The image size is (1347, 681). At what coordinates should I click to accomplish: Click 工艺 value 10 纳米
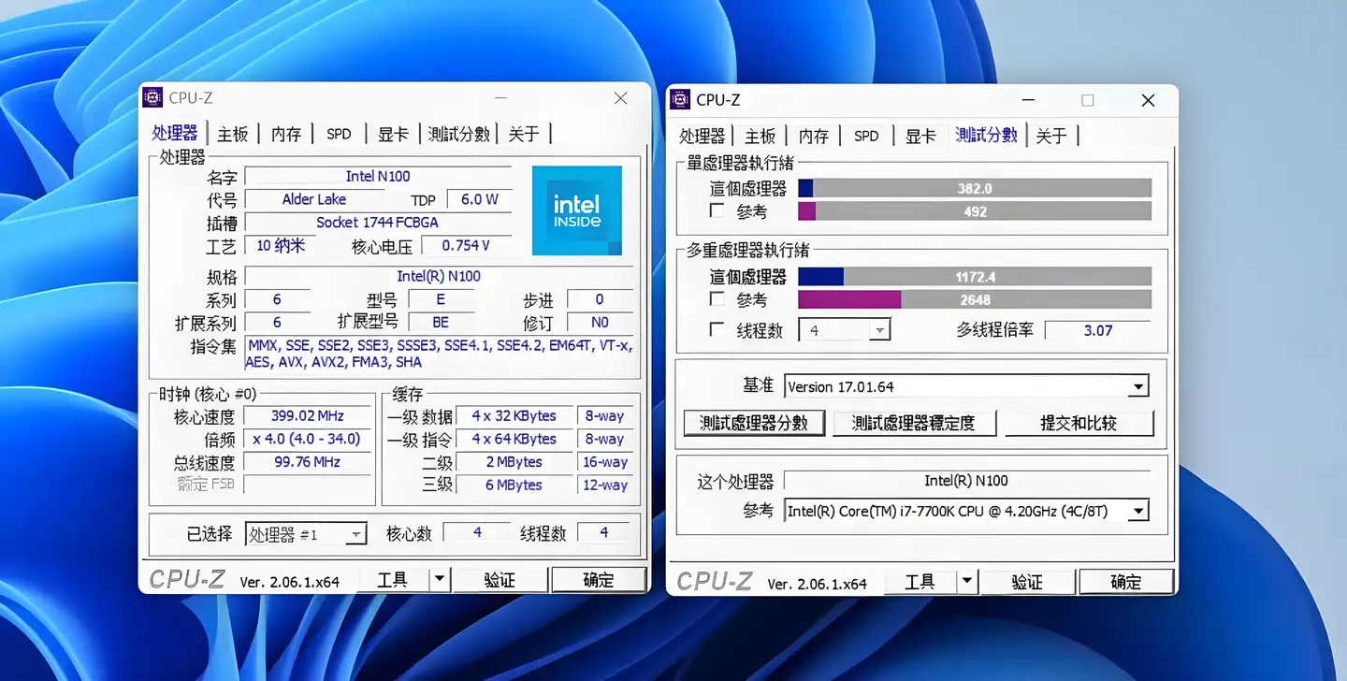click(281, 246)
